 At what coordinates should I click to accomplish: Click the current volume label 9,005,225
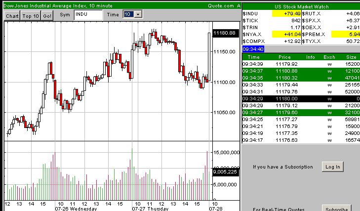(226, 172)
